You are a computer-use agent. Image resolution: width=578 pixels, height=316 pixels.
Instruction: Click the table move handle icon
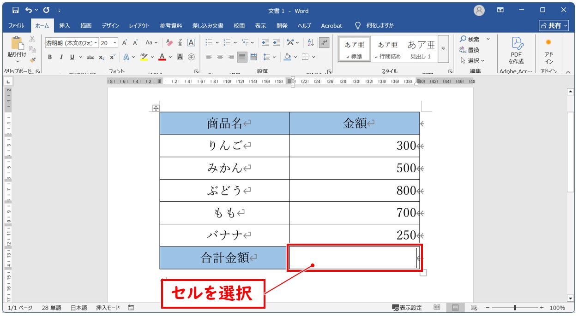pyautogui.click(x=156, y=108)
